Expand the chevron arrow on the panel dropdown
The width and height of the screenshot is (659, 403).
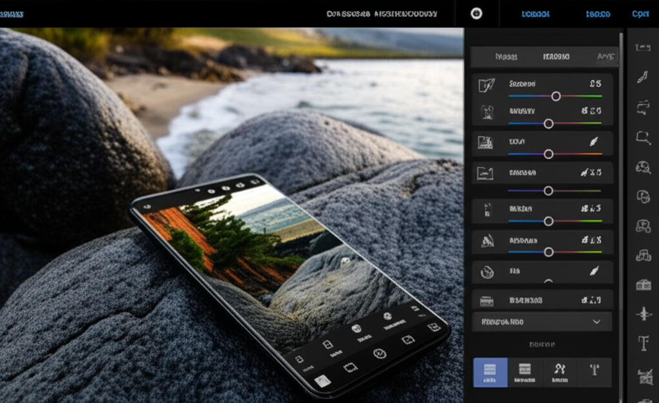(x=597, y=322)
